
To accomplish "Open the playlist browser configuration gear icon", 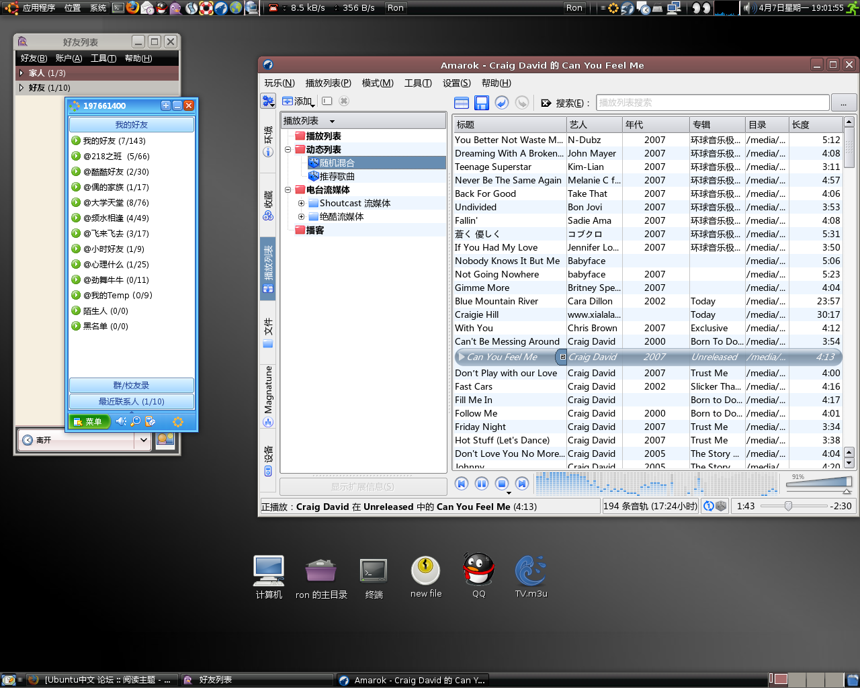I will click(x=268, y=101).
